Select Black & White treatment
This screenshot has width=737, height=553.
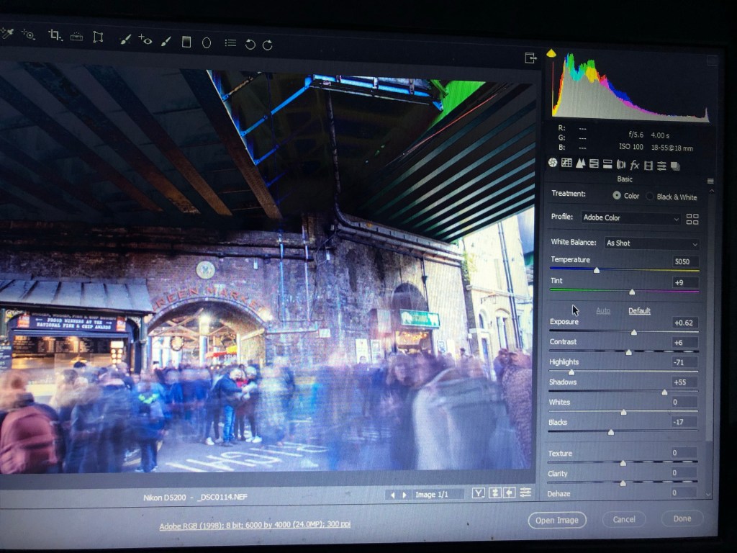(x=650, y=197)
